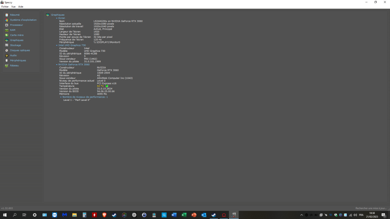Select Level 1 - "Perf Level 0" row

(76, 100)
